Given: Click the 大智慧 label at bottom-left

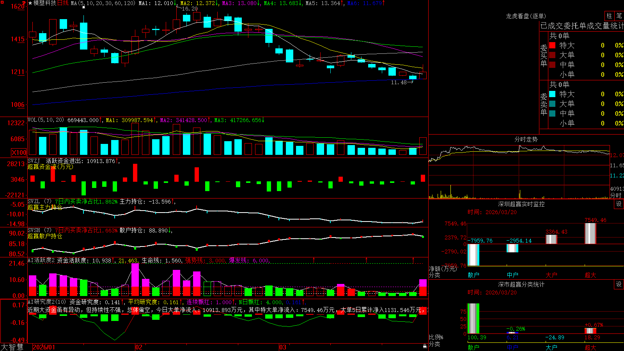Looking at the screenshot, I should coord(12,347).
